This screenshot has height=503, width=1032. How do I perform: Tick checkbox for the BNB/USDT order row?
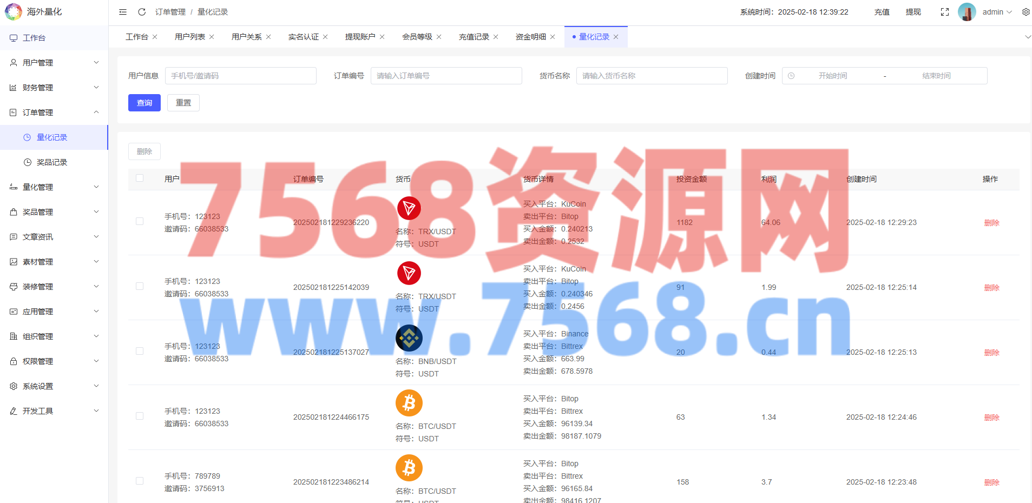tap(140, 352)
